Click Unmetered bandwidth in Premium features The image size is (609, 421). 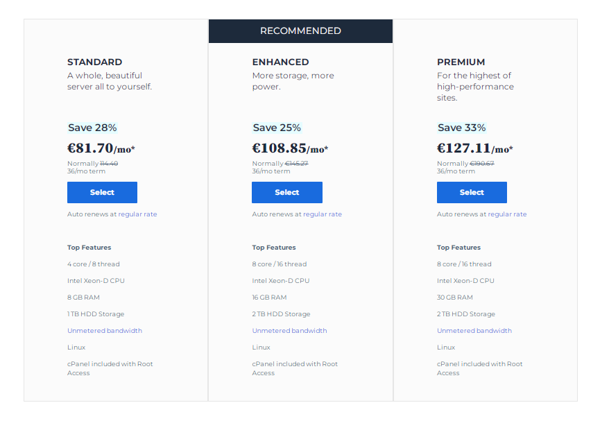click(474, 331)
